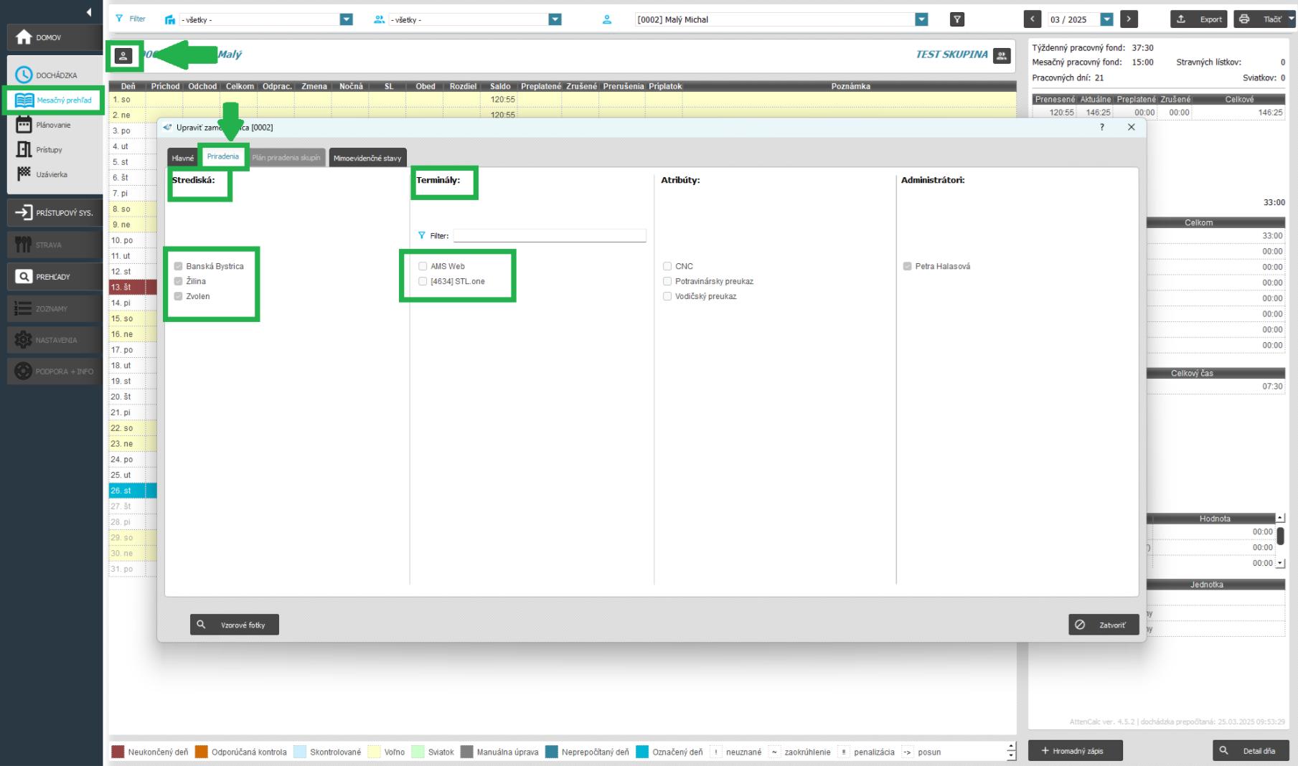Image resolution: width=1298 pixels, height=766 pixels.
Task: Collapse the left sidebar arrow
Action: [89, 12]
